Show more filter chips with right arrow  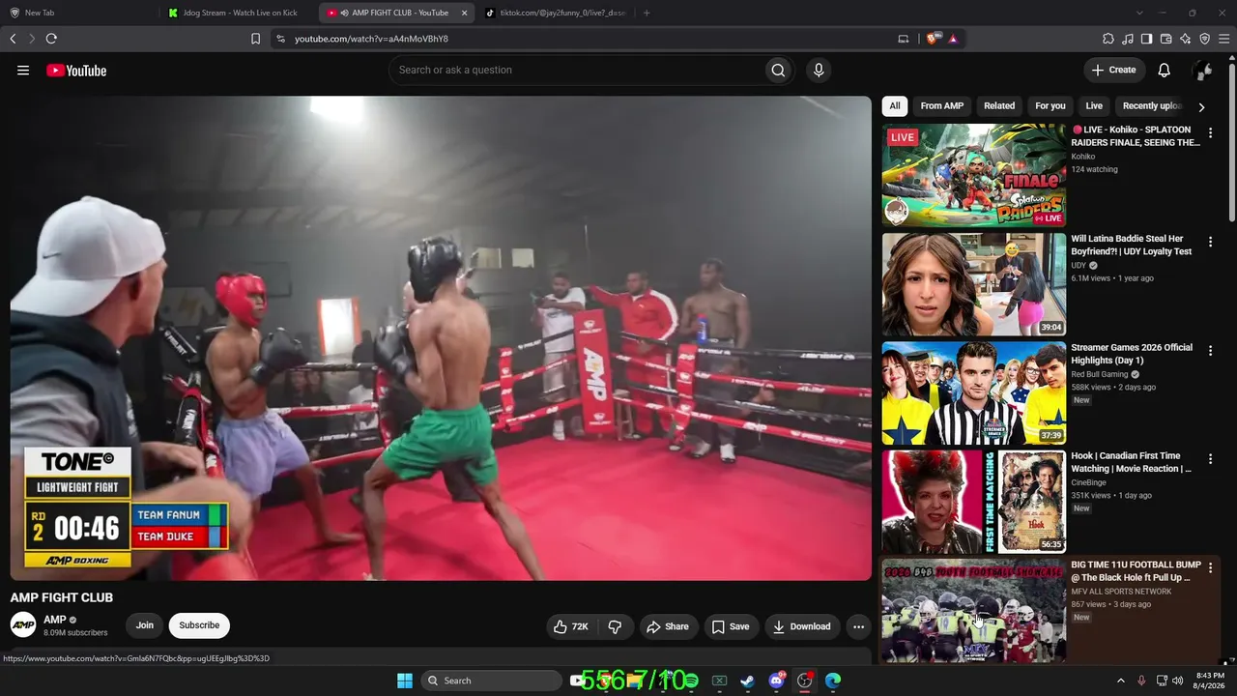point(1201,107)
